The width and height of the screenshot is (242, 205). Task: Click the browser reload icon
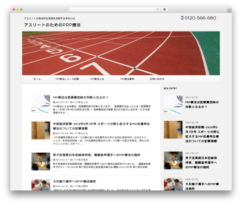pos(157,10)
